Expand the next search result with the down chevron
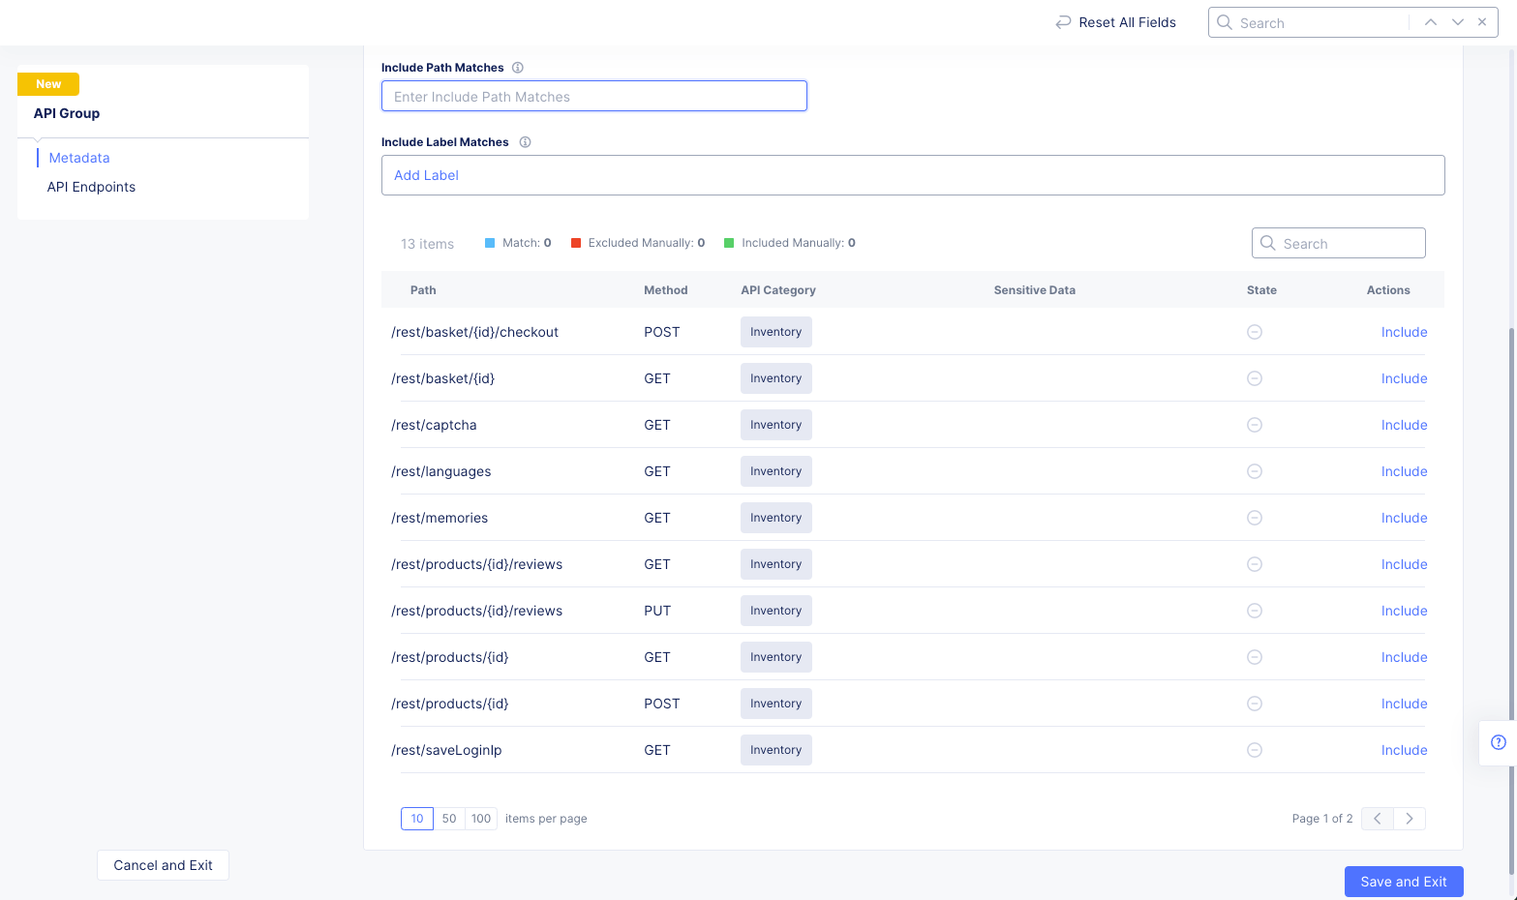 1457,21
